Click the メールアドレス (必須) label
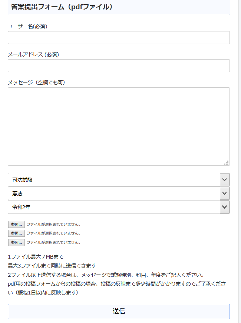 pyautogui.click(x=33, y=54)
